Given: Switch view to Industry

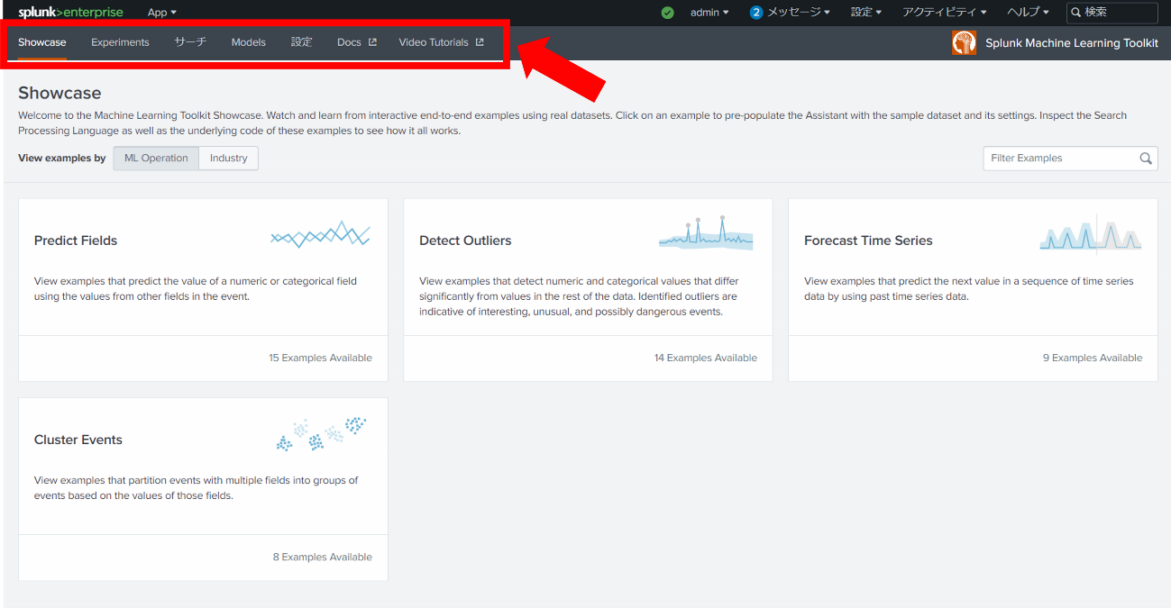Looking at the screenshot, I should point(228,159).
